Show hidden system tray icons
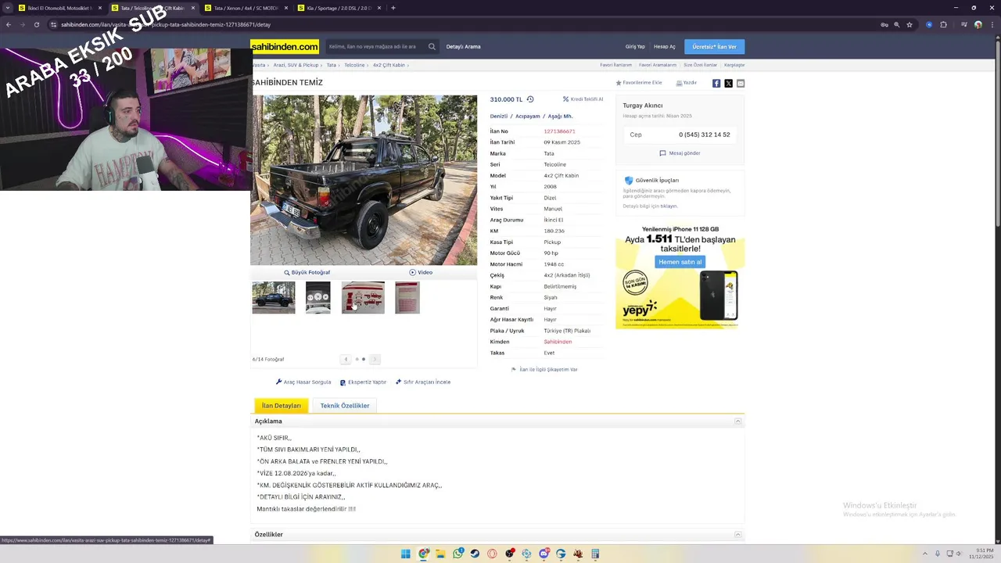 coord(925,554)
